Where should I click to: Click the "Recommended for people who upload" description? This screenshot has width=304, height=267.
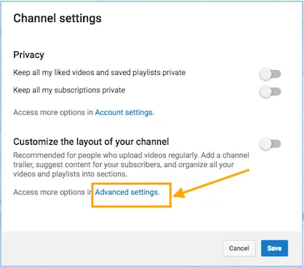pyautogui.click(x=131, y=164)
